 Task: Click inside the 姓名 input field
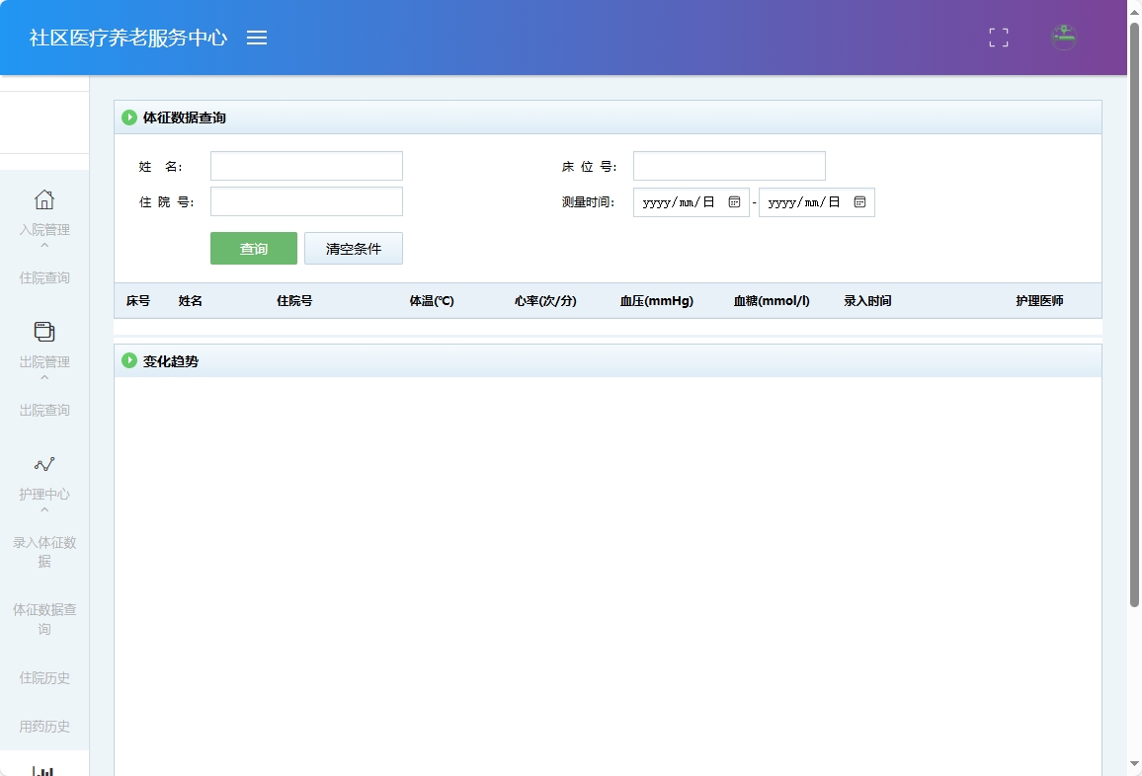pyautogui.click(x=306, y=165)
